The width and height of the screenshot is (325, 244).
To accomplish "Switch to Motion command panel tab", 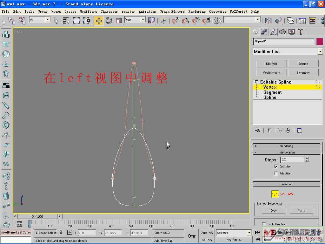I will coord(282,32).
